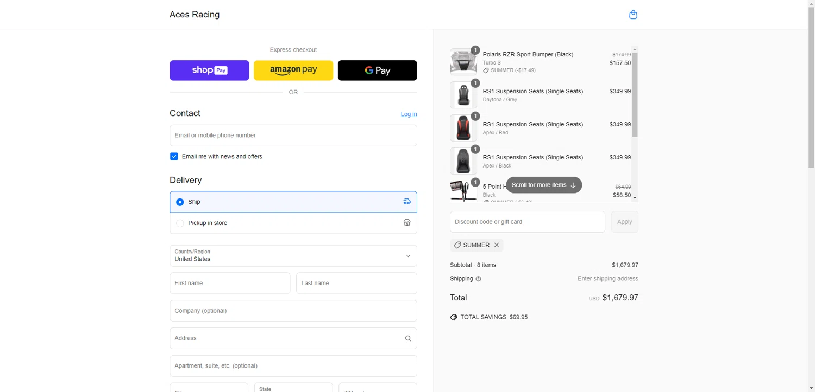Focus the Apartment, suite, etc. field

[x=293, y=366]
